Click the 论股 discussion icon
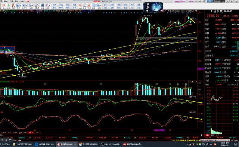 (x=42, y=6)
